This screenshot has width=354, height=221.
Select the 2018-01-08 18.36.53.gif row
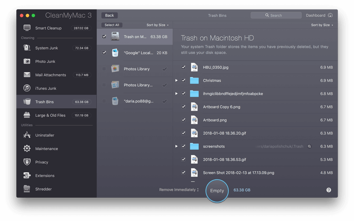256,160
